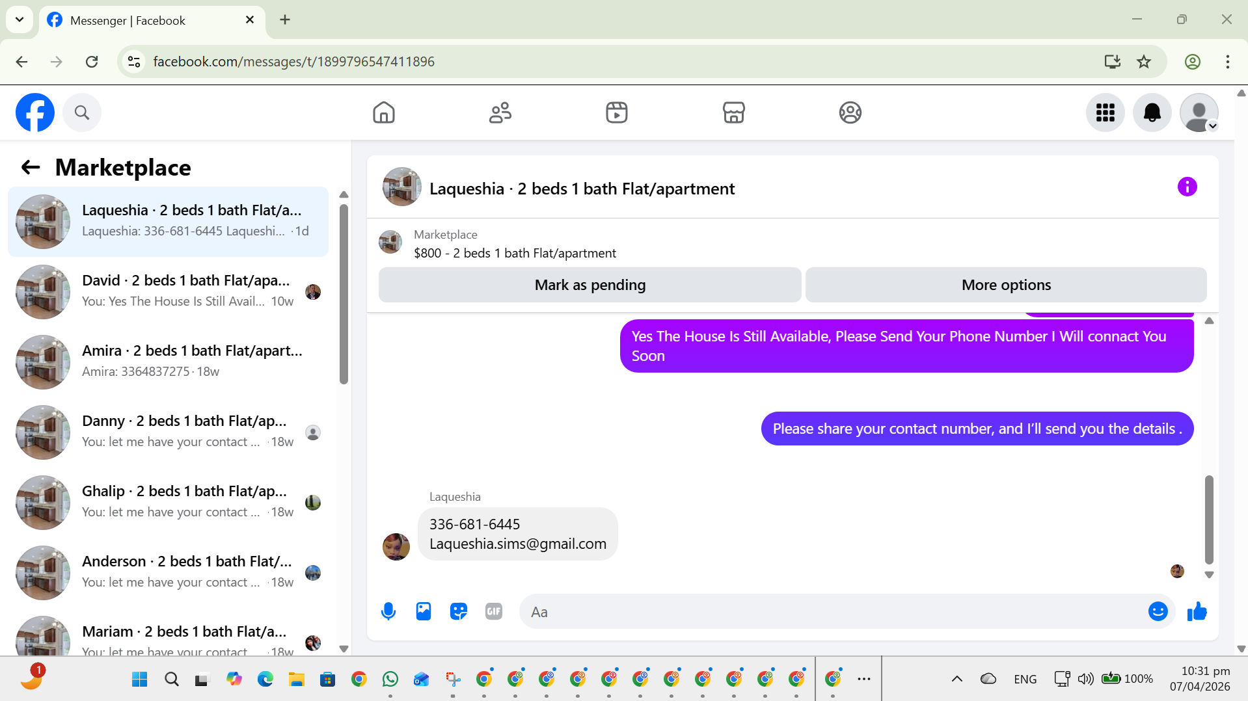Open File Explorer from the taskbar
1248x701 pixels.
[297, 680]
